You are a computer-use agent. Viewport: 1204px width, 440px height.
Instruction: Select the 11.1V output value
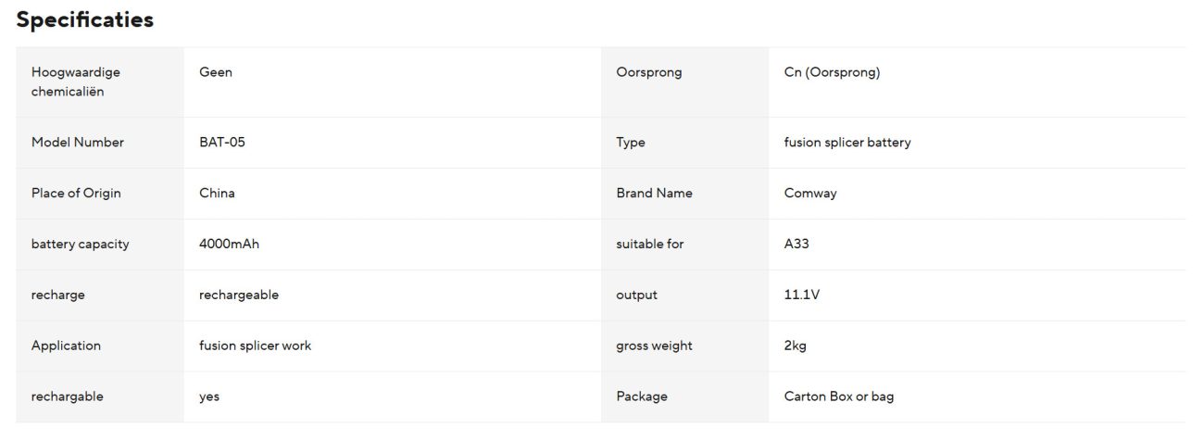coord(802,295)
